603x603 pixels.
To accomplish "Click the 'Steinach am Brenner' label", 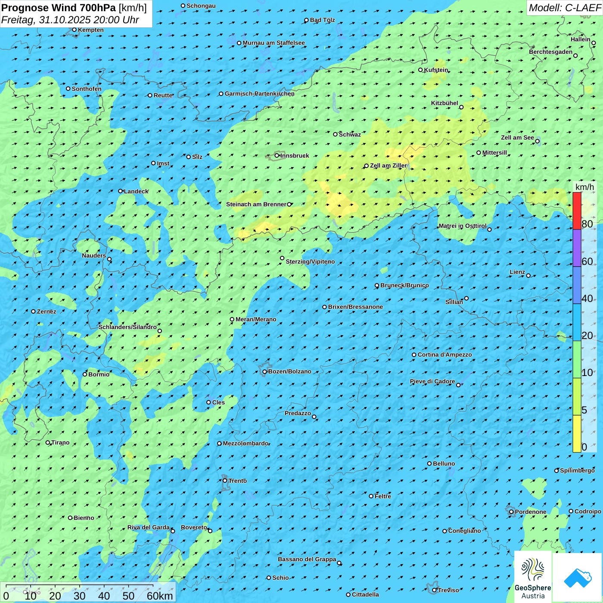I will point(256,205).
